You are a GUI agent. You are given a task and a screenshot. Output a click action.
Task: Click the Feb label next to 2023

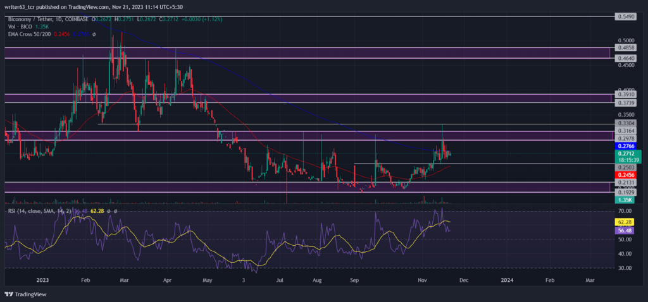[85, 280]
